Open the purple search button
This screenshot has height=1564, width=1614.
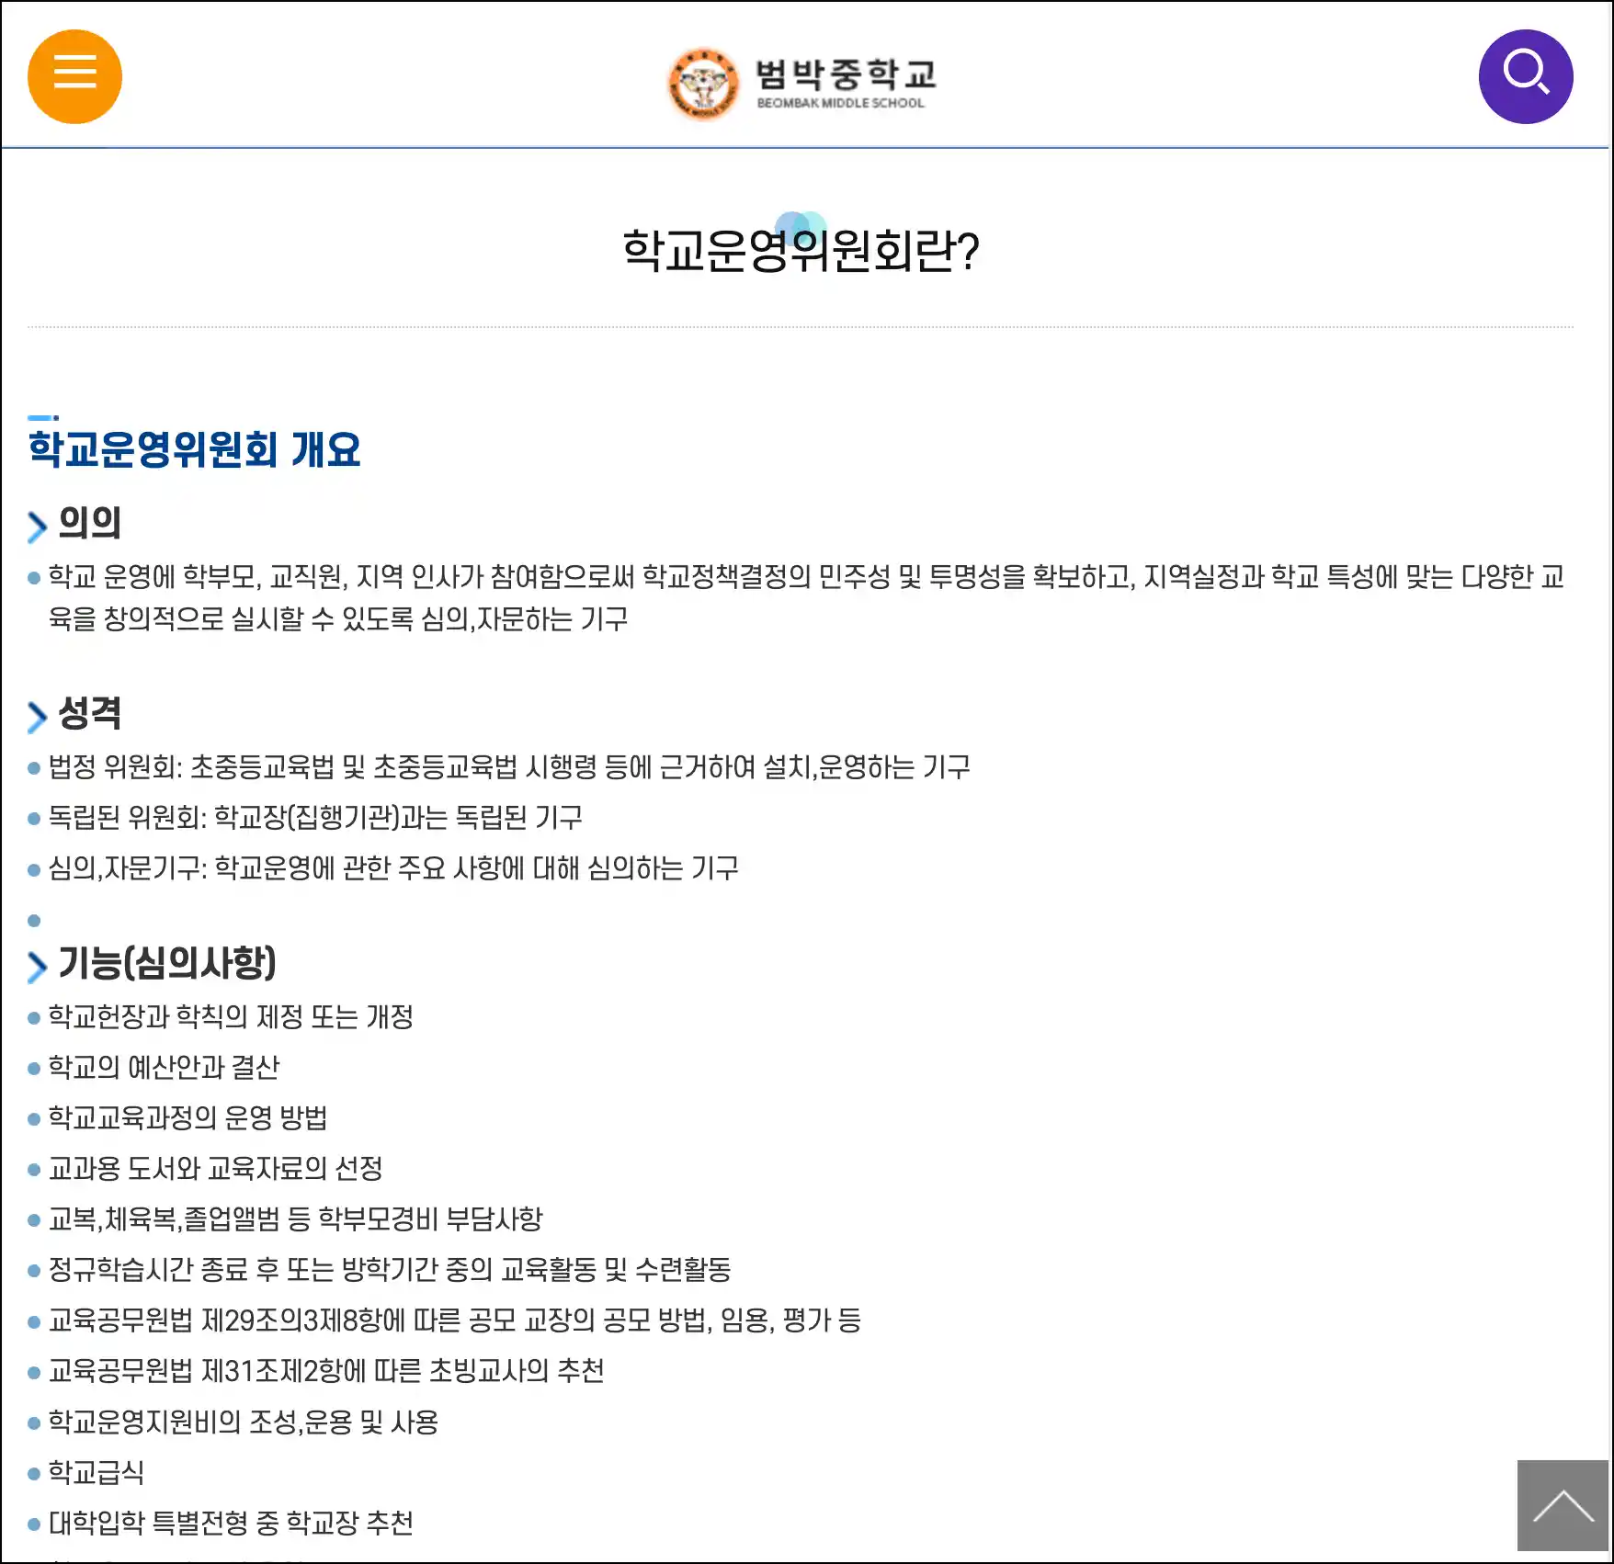(x=1526, y=76)
